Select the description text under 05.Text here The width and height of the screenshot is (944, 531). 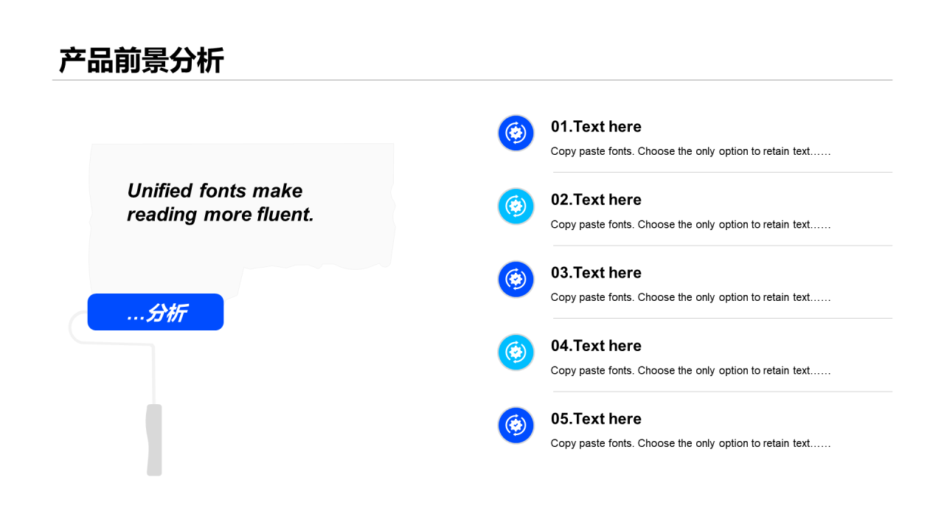(690, 443)
